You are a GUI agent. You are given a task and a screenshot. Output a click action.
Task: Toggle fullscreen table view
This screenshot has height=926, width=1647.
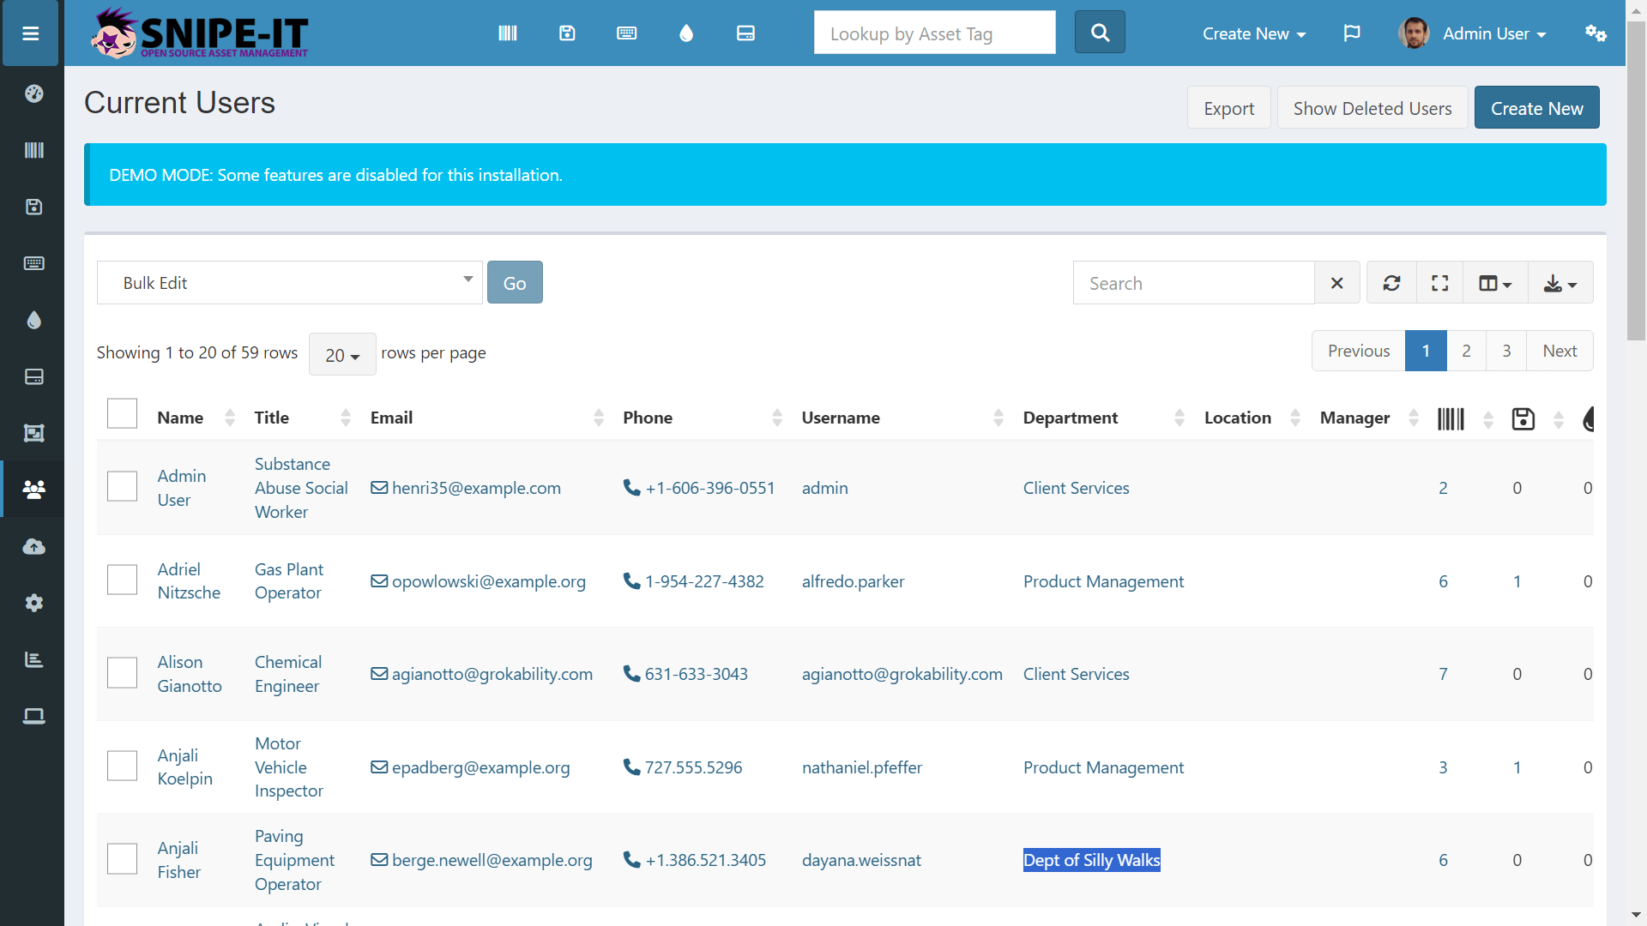tap(1440, 283)
